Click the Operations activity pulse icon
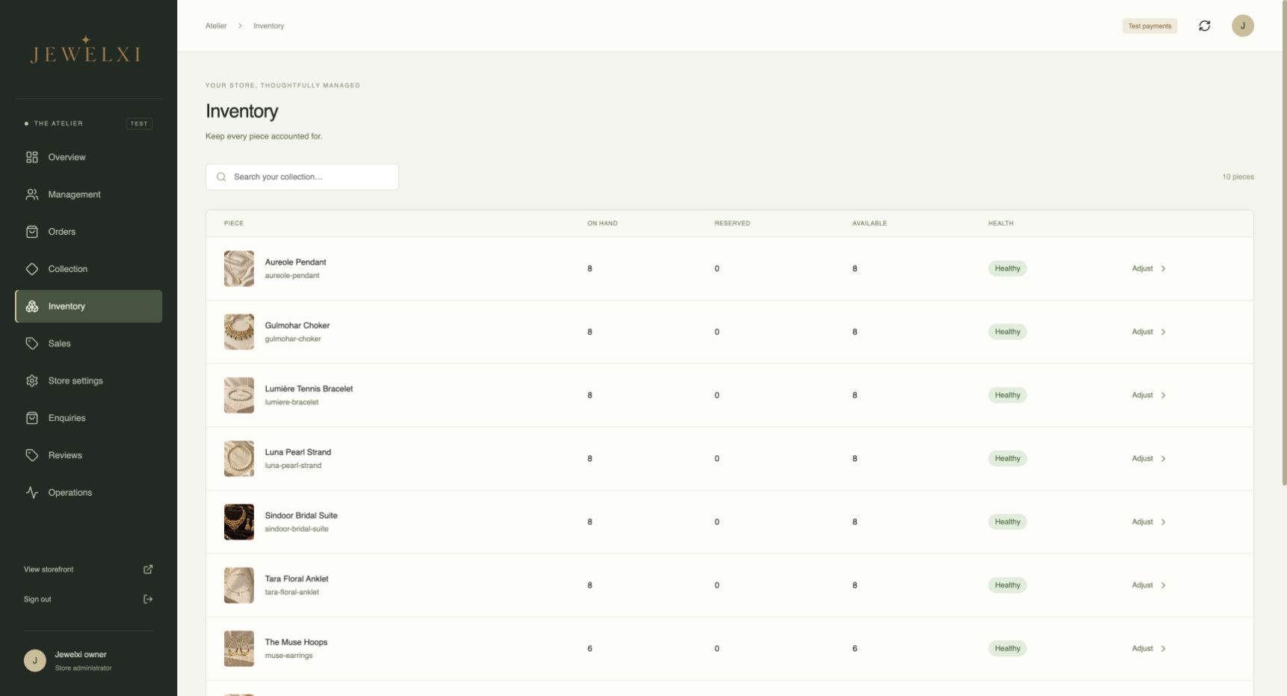The height and width of the screenshot is (696, 1287). [x=32, y=493]
